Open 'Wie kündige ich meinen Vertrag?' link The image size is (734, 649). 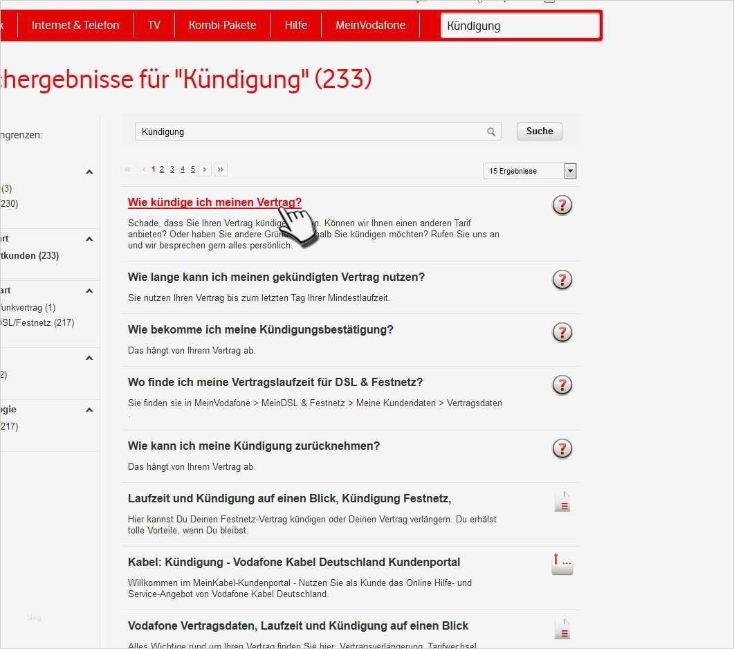click(x=215, y=202)
